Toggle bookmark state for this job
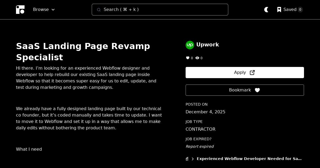This screenshot has width=320, height=168. point(245,90)
